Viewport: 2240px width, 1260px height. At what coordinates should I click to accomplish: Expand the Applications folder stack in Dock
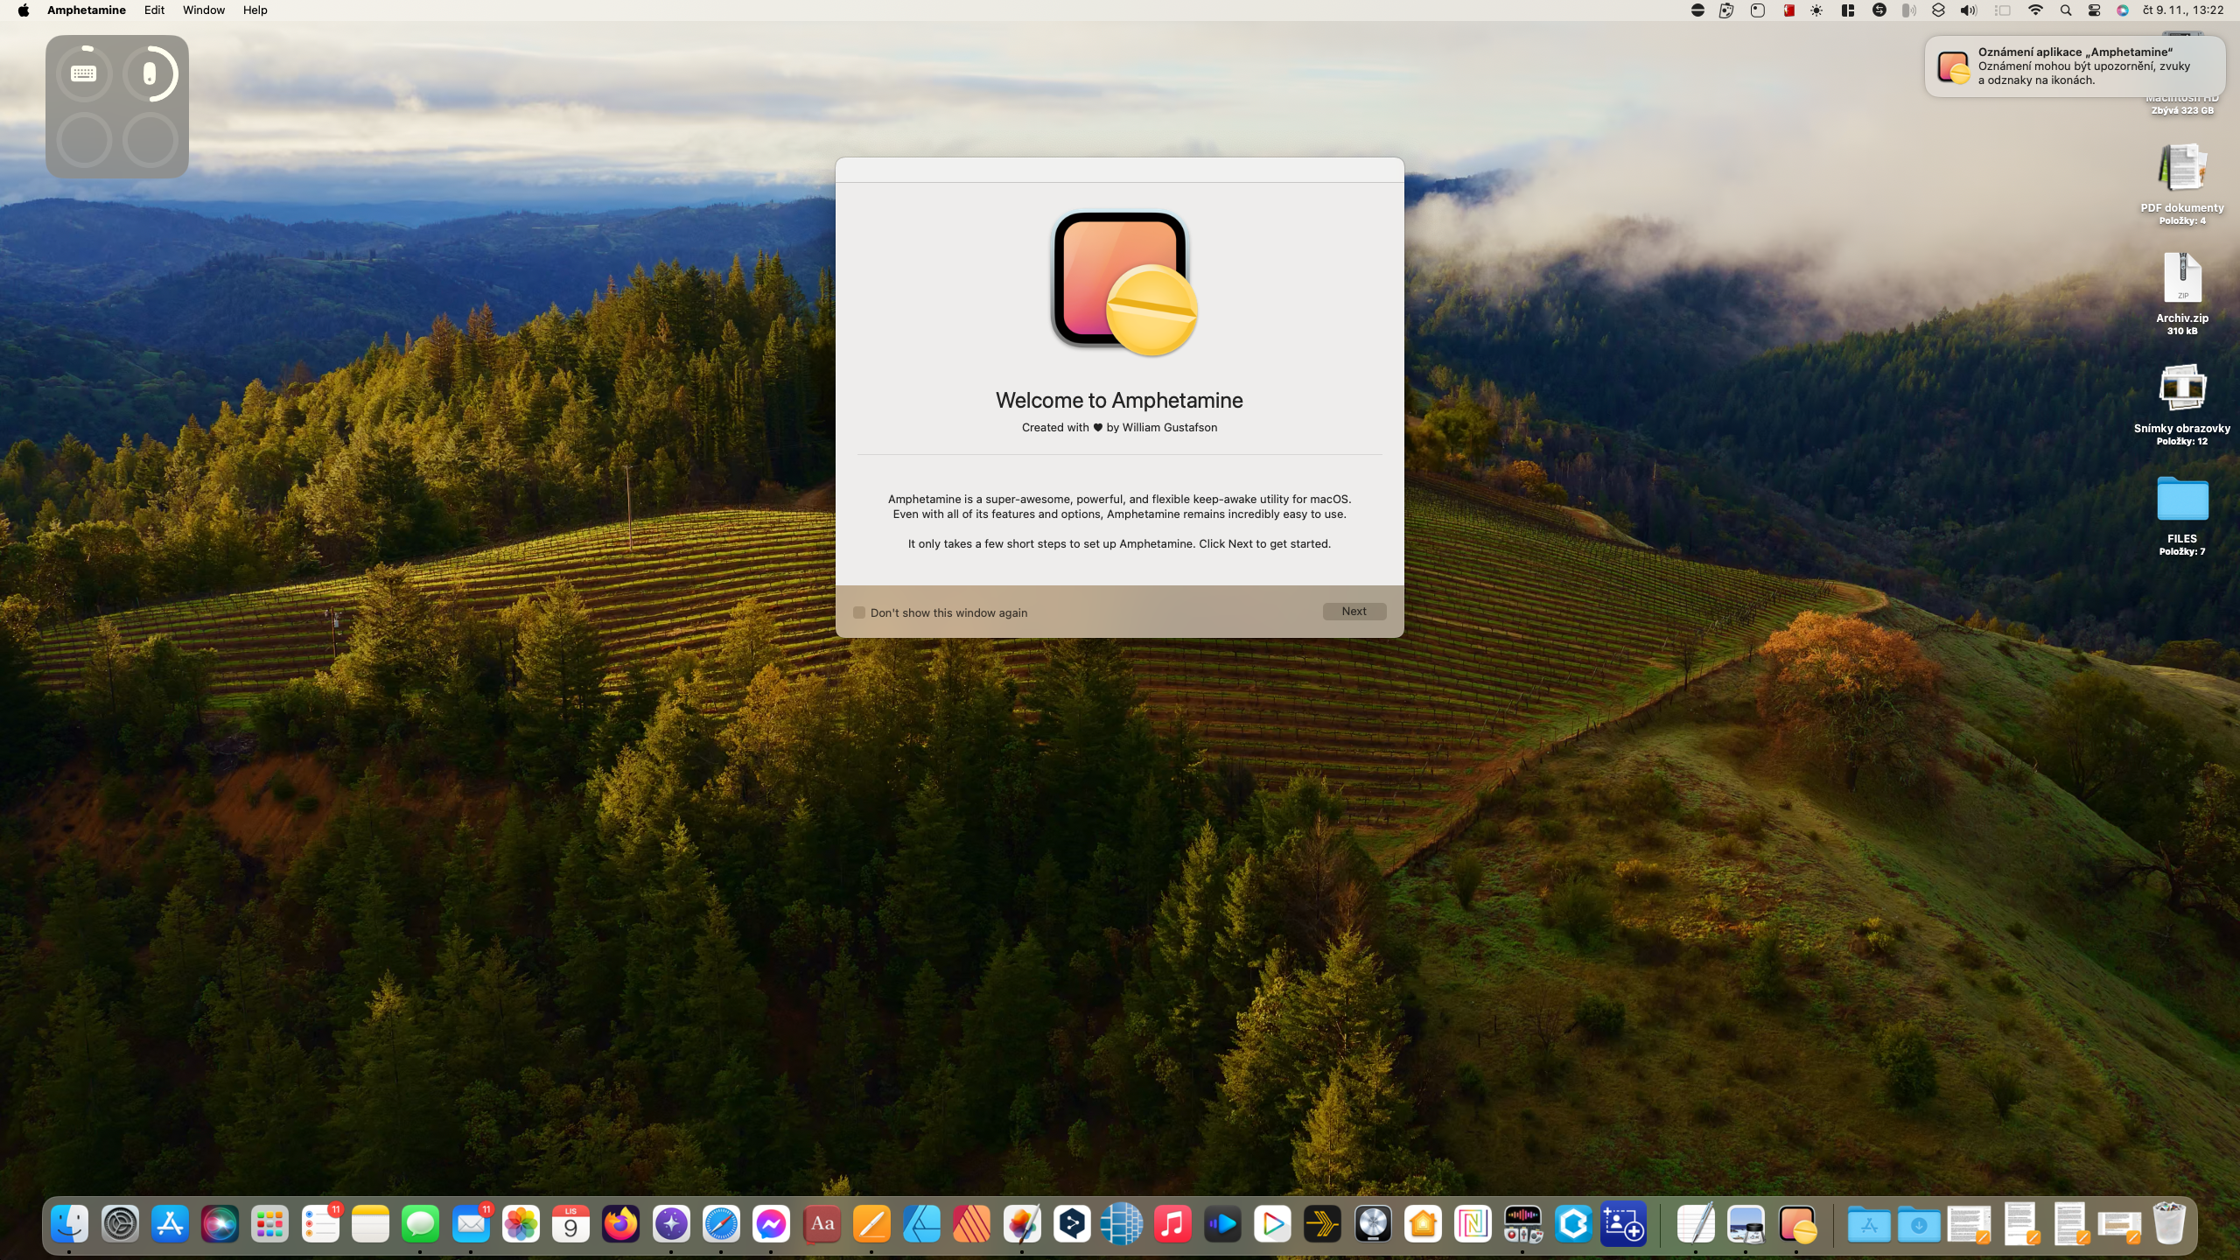[1868, 1224]
